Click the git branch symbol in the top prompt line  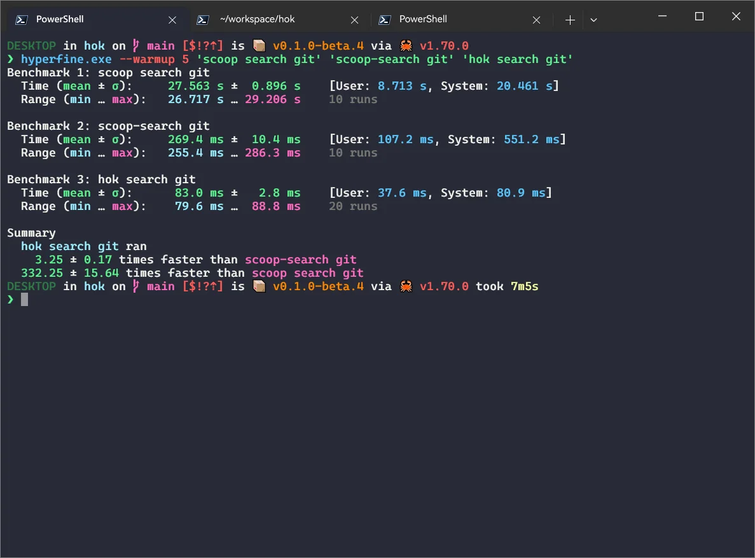(135, 46)
